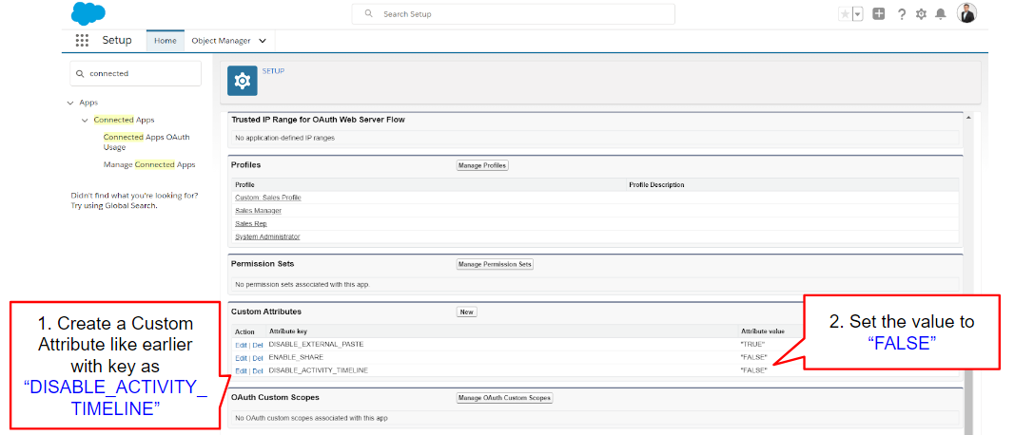This screenshot has height=435, width=1015.
Task: Click the "TRUE" attribute value
Action: [752, 345]
